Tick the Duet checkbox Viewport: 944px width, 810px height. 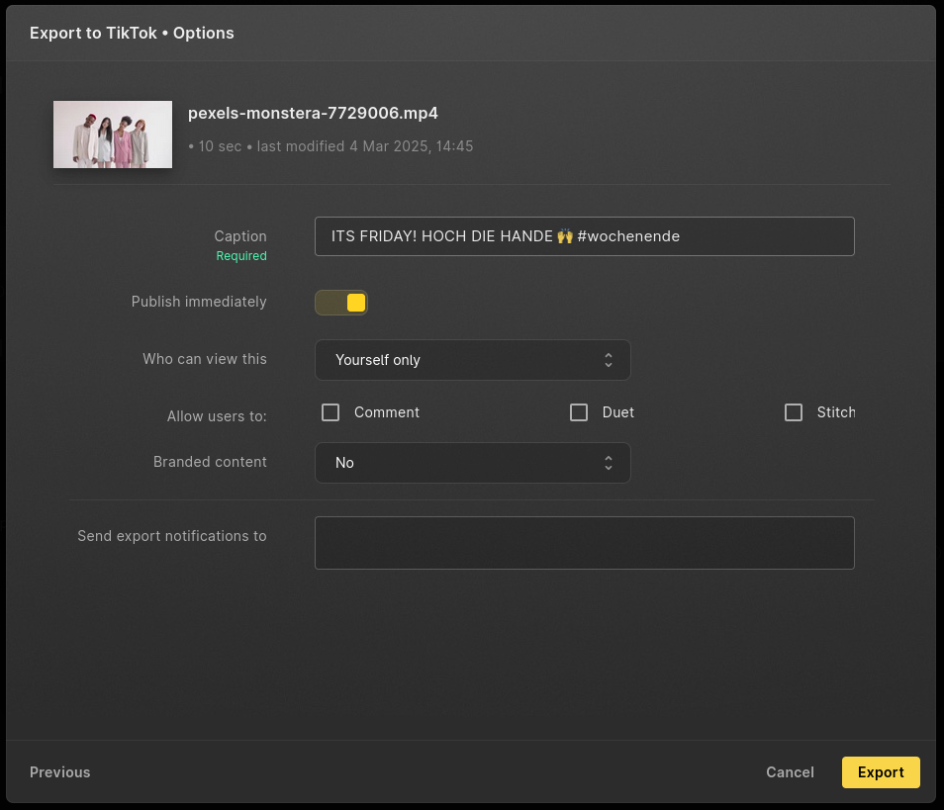579,412
